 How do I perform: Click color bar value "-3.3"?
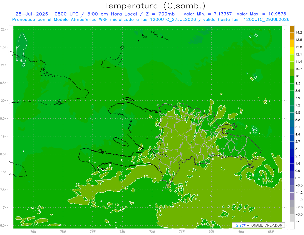point(299,214)
